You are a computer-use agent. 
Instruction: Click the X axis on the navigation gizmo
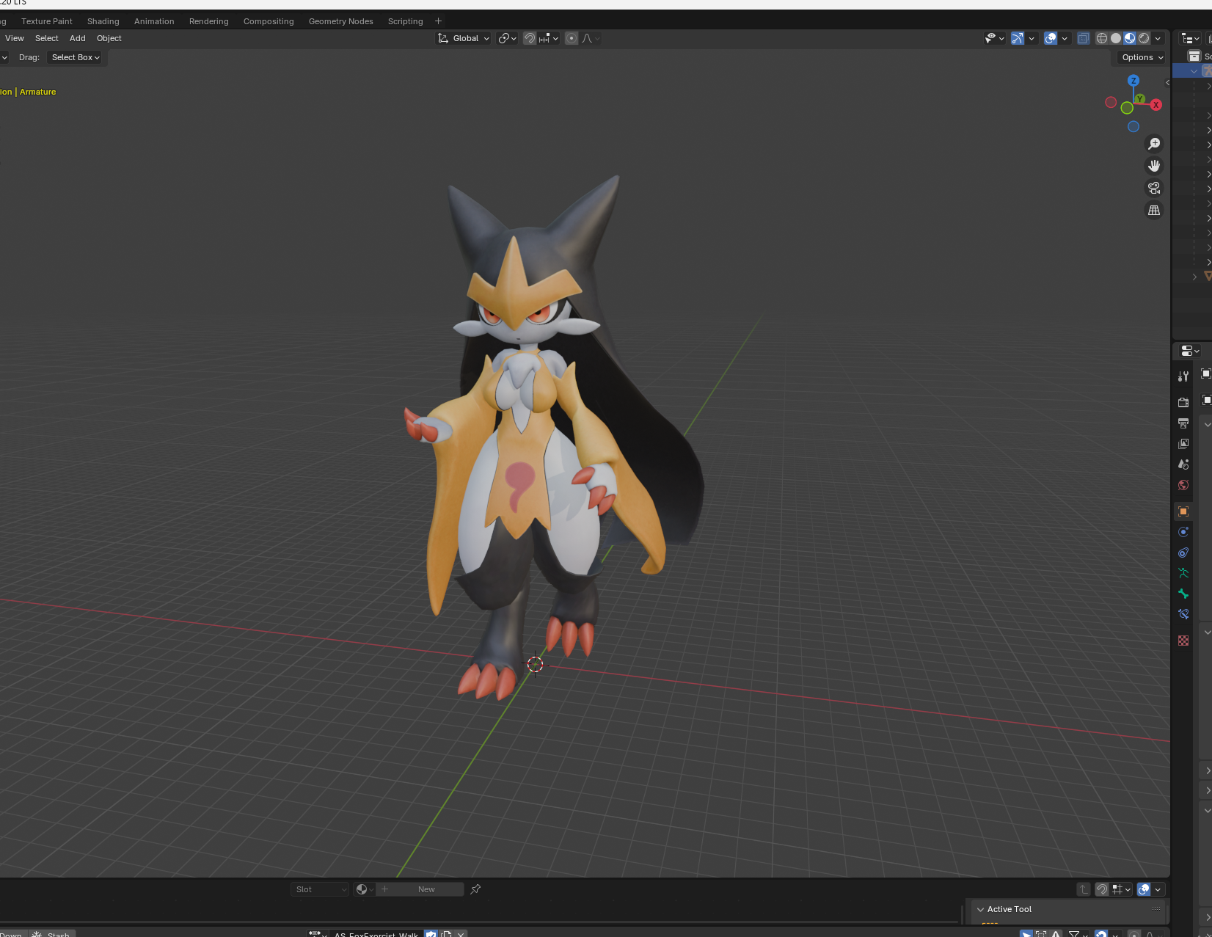(1156, 105)
